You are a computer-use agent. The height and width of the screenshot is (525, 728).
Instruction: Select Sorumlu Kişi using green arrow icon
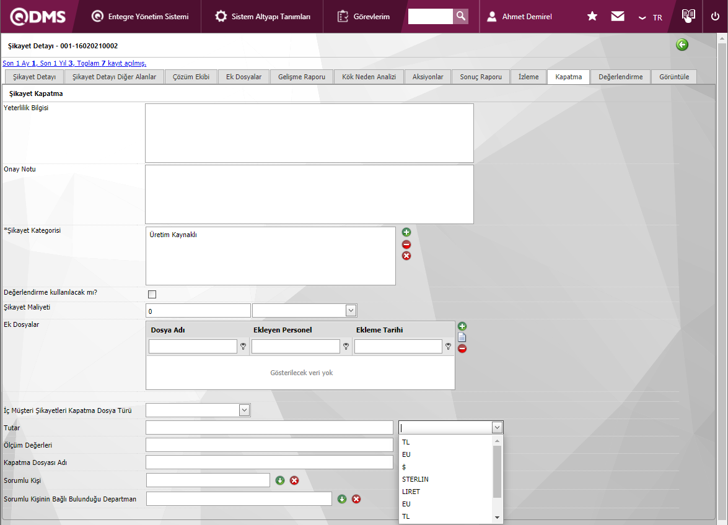pos(280,480)
